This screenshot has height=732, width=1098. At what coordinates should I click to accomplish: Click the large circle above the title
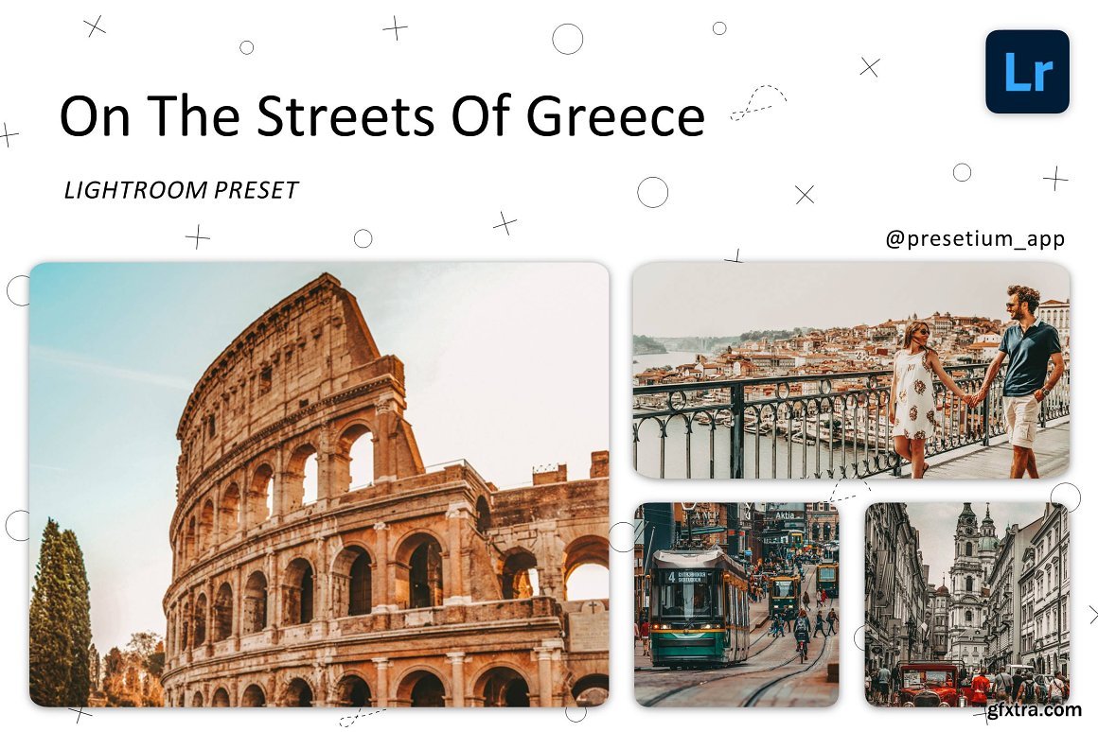[x=567, y=39]
